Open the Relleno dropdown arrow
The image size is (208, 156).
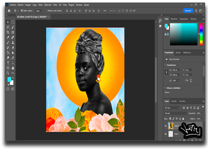click(x=202, y=119)
